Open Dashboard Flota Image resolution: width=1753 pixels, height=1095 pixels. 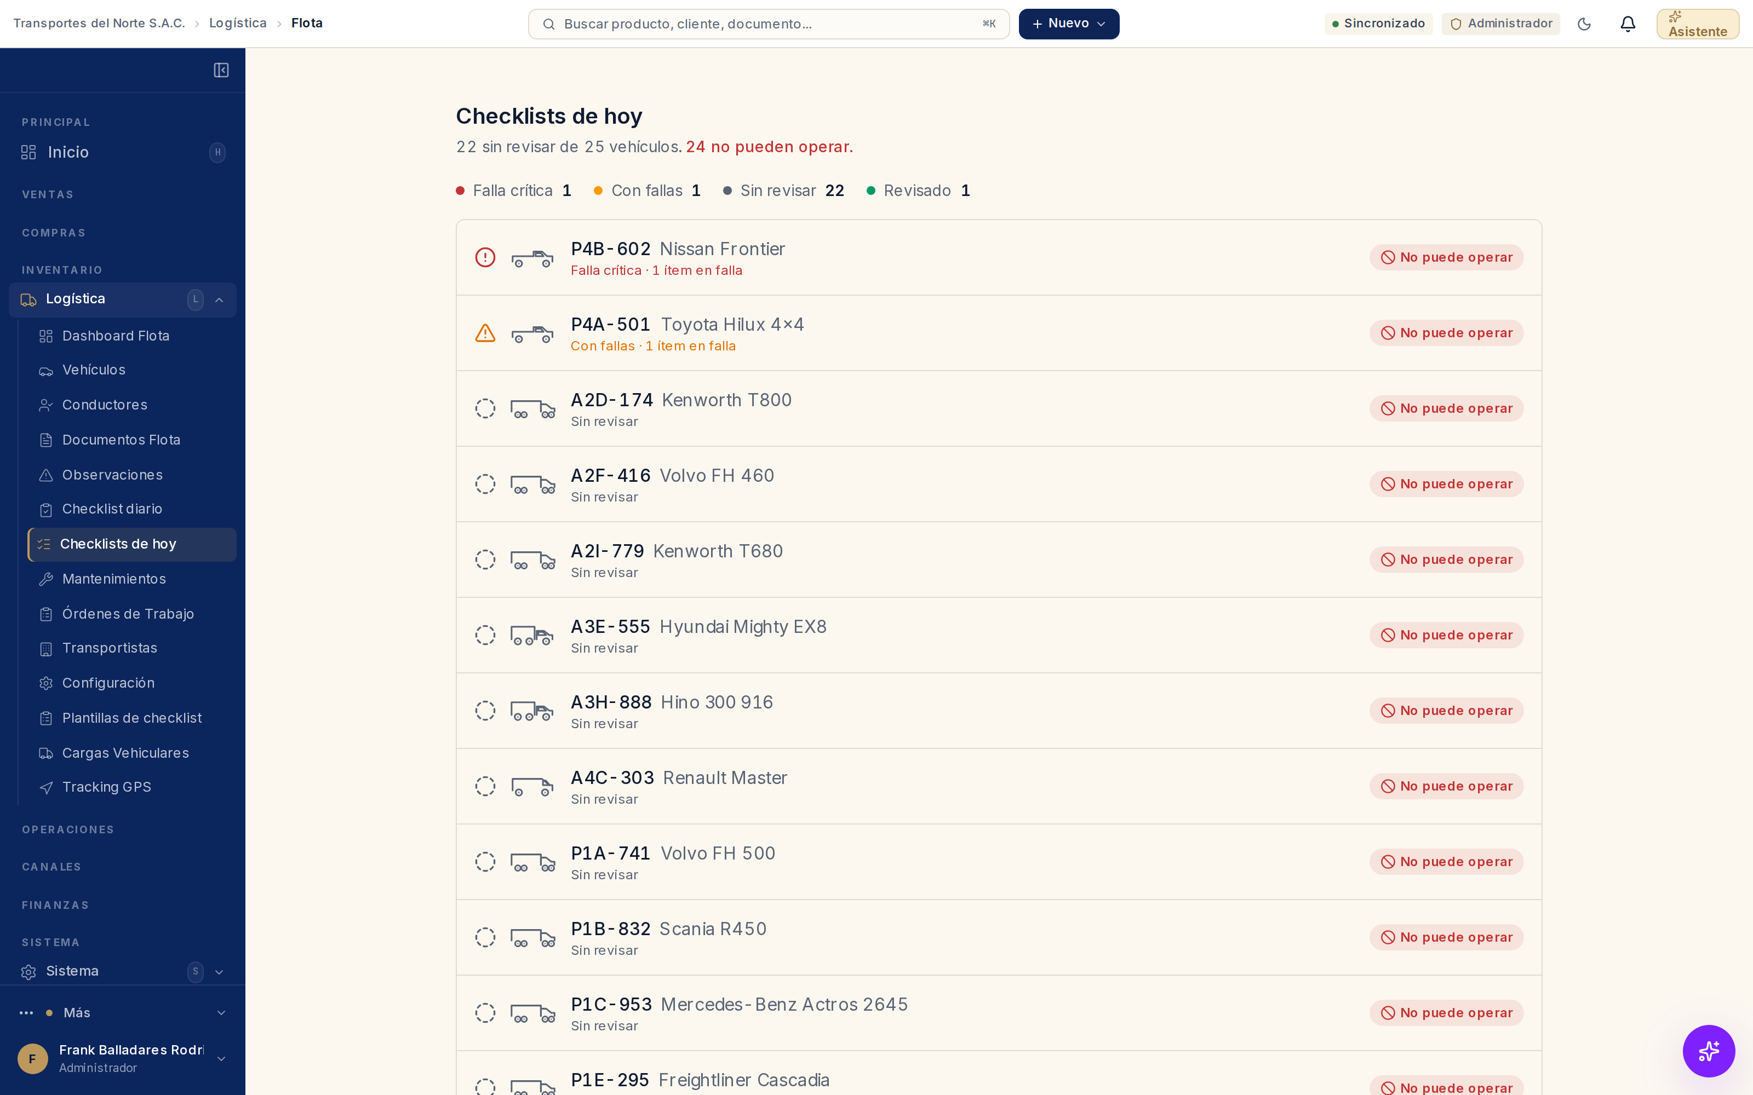(131, 336)
